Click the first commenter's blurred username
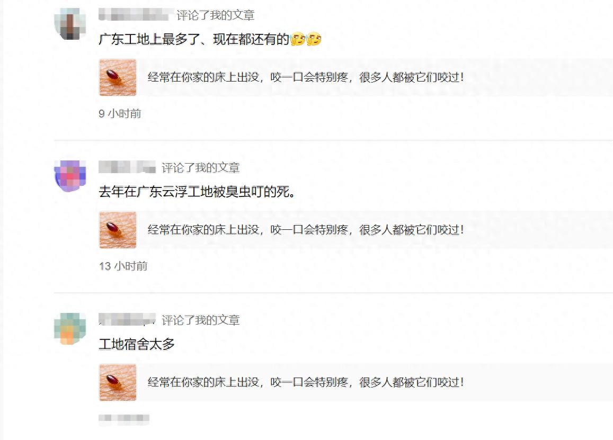 (134, 15)
